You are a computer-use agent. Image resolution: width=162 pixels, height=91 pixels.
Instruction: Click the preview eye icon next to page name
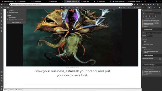tap(12, 7)
